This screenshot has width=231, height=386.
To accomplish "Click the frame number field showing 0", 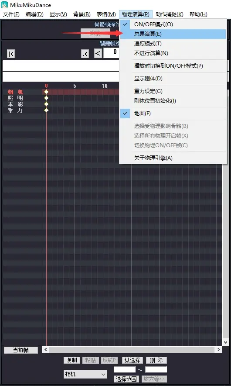I will tap(111, 53).
